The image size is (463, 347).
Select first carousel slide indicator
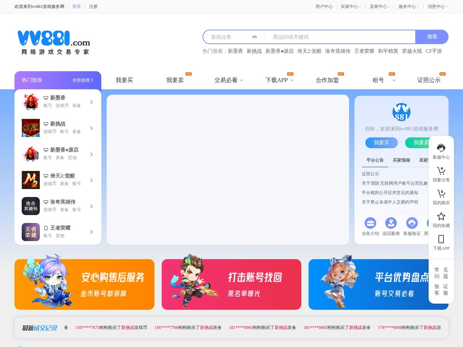pos(214,240)
